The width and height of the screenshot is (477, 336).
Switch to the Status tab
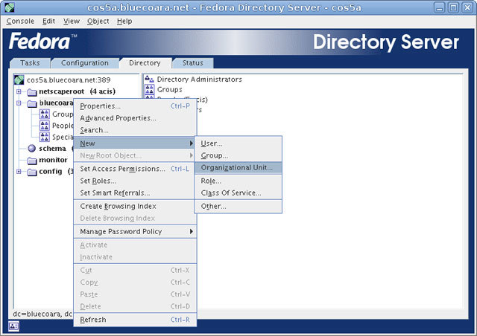tap(193, 63)
